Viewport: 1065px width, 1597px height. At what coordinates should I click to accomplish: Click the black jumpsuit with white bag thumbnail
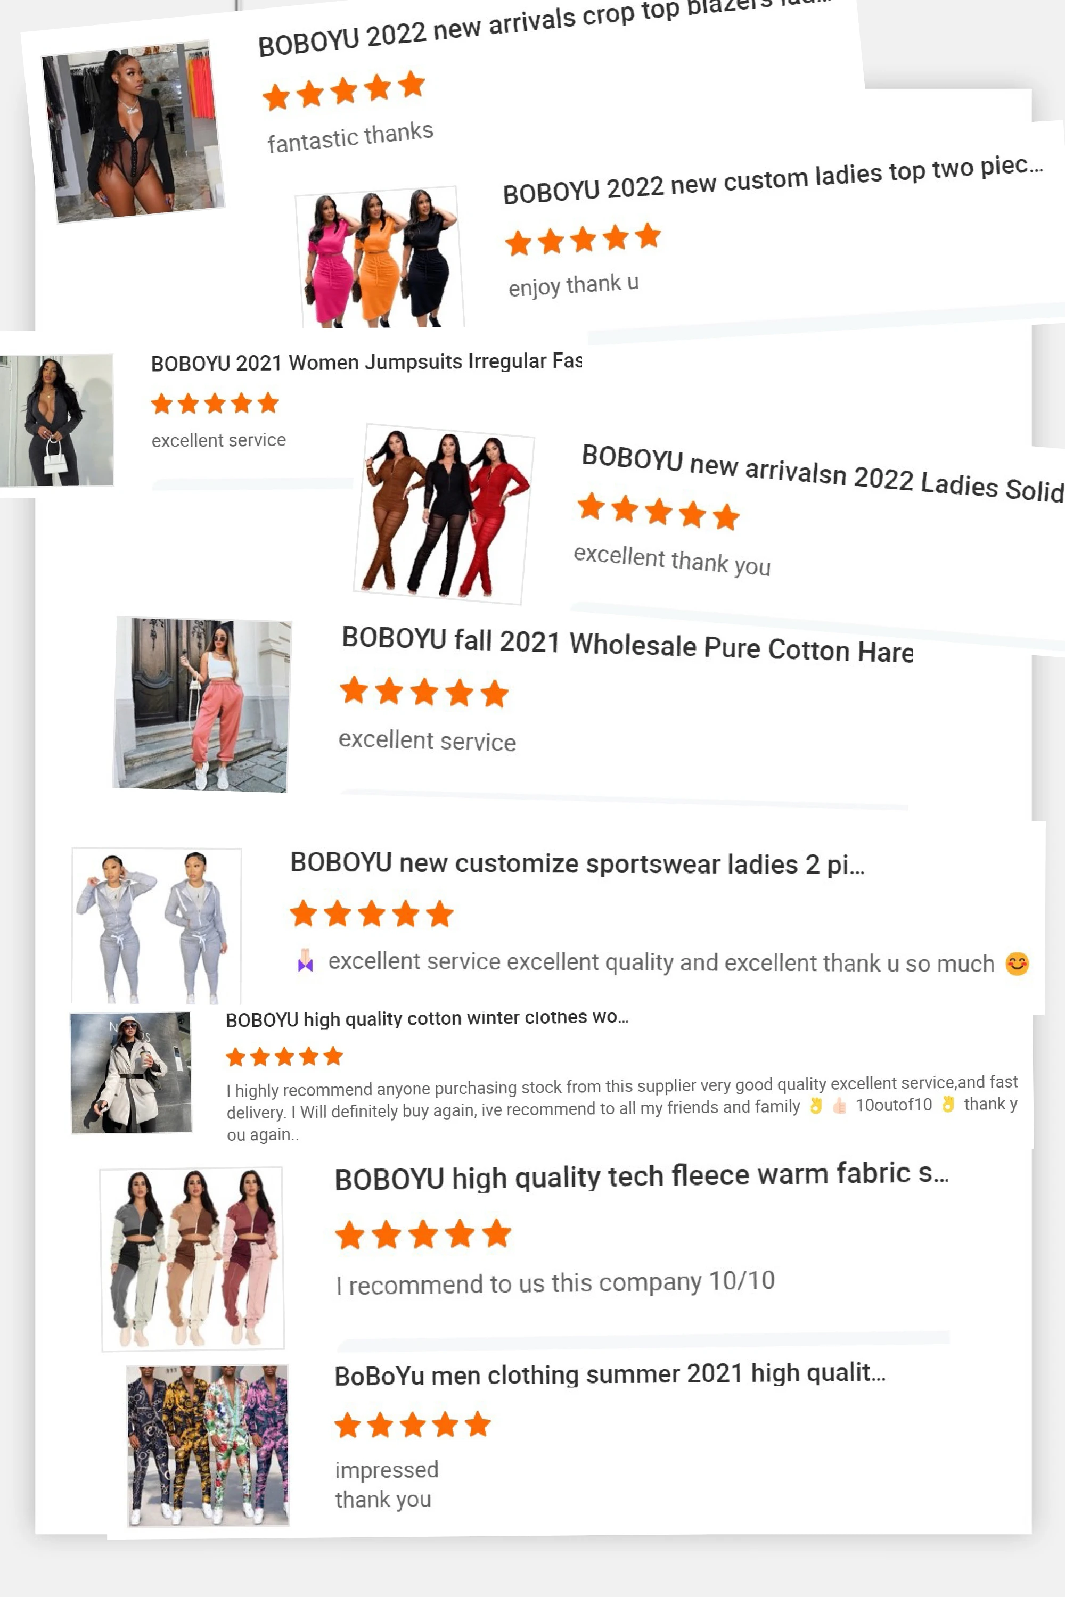tap(57, 421)
